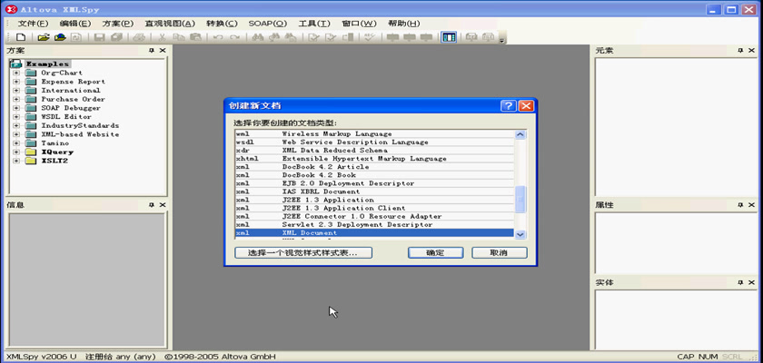Pin the 元素 panel
The width and height of the screenshot is (763, 363).
click(740, 51)
